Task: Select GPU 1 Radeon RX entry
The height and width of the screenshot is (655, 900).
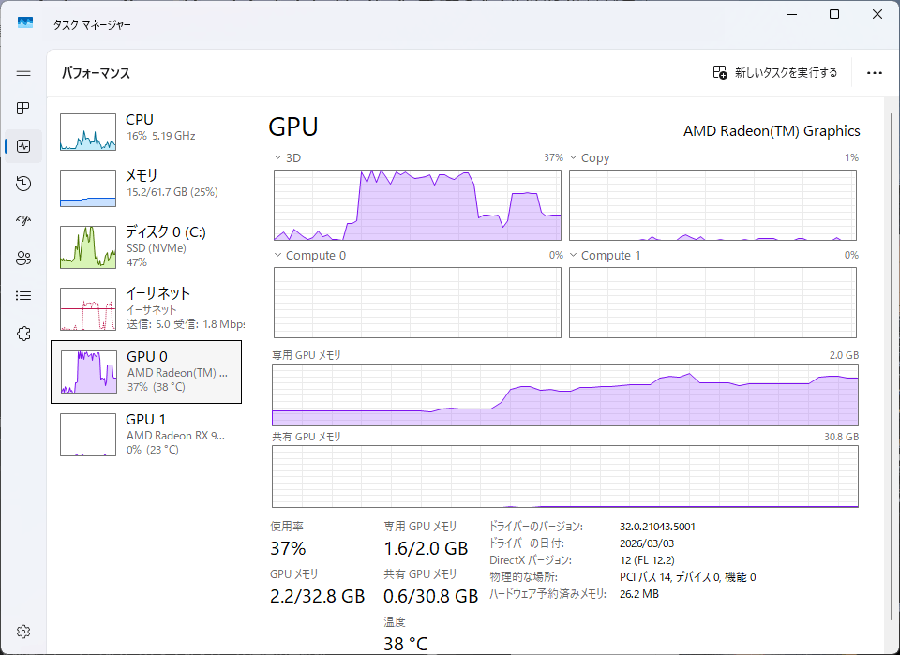Action: (145, 436)
